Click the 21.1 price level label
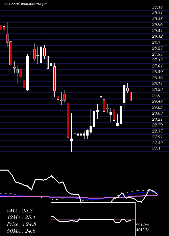Image resolution: width=169 pixels, height=236 pixels. tap(156, 149)
